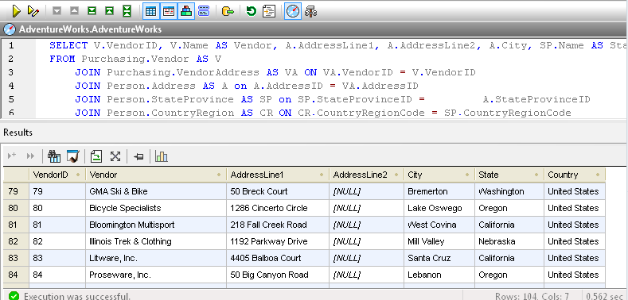Toggle the stacked blocks toolbar button
The image size is (628, 300).
186,11
